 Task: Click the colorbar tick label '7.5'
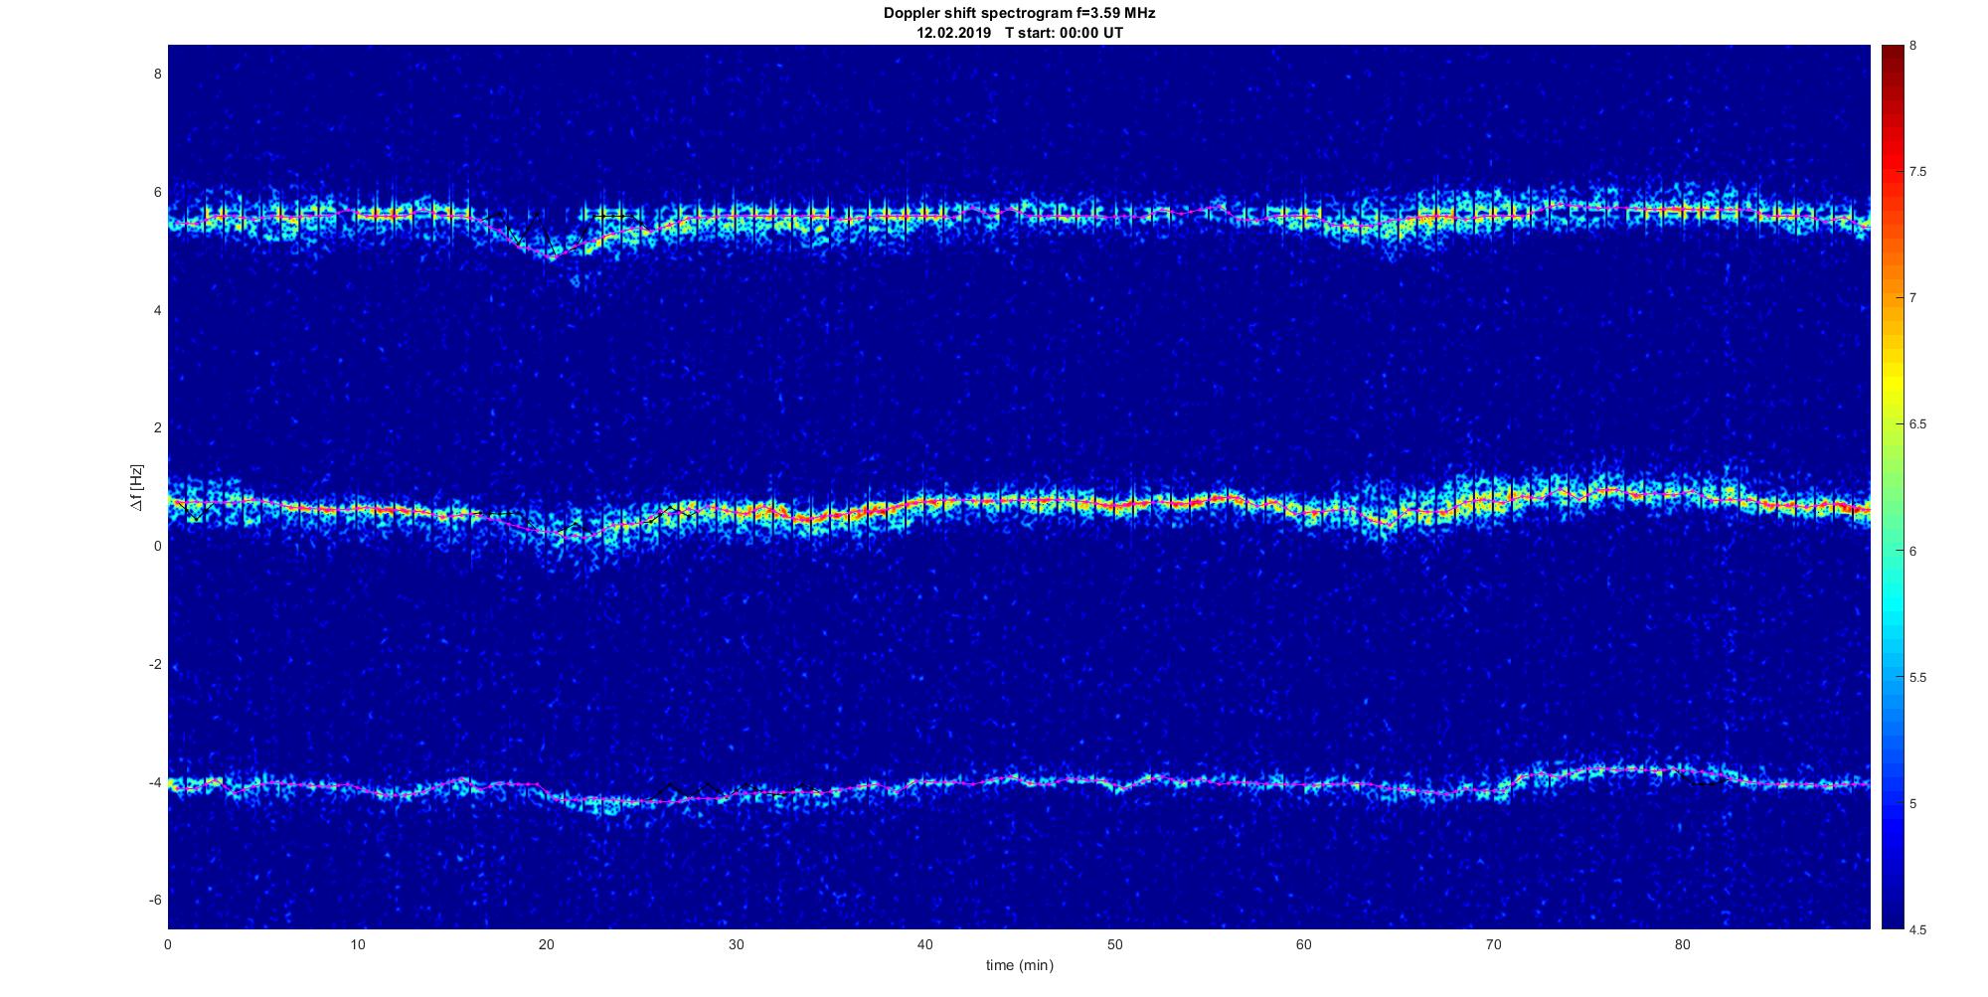pos(1918,172)
